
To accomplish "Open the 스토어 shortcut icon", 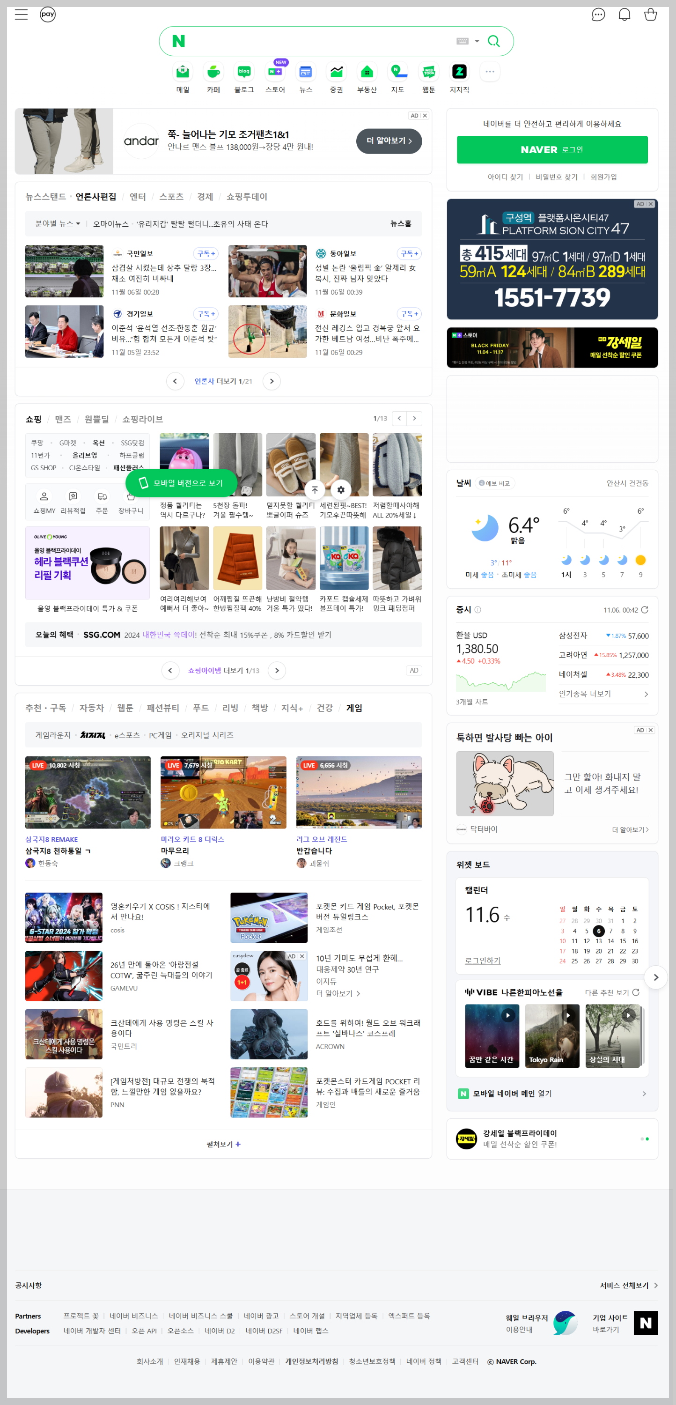I will pos(275,72).
